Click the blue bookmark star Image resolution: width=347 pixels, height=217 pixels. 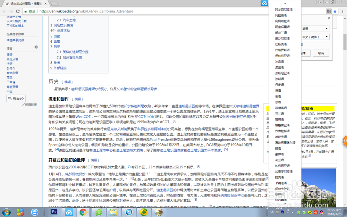[x=335, y=11]
